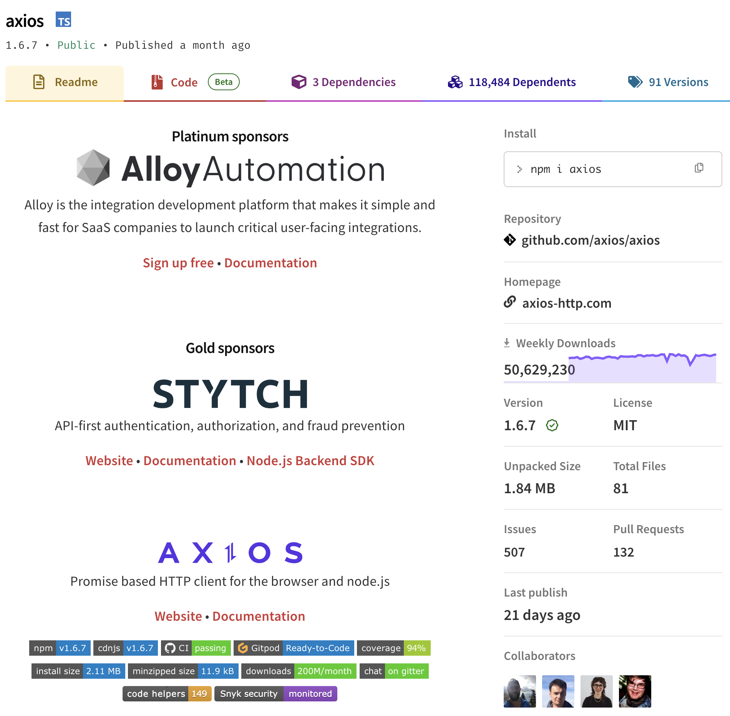
Task: Click the TypeScript TS badge icon
Action: (63, 20)
